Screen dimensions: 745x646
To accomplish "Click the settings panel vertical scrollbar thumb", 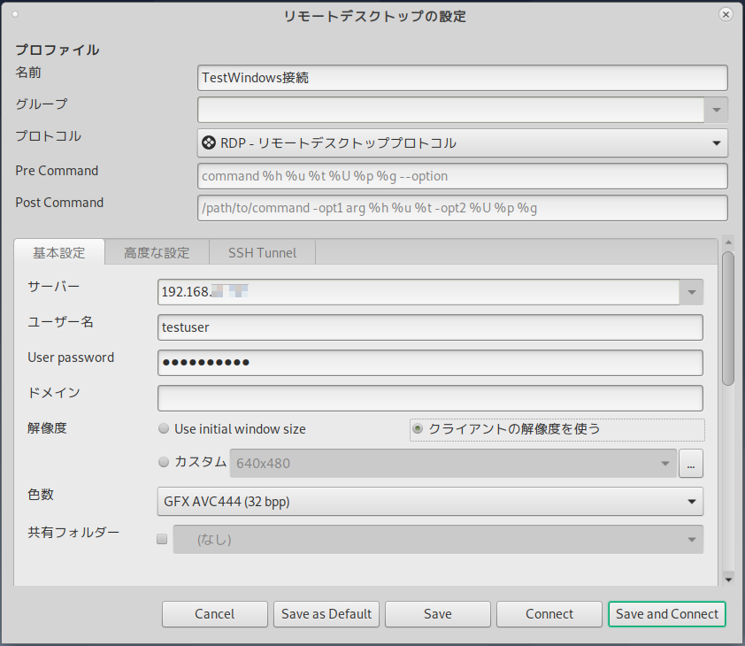I will [x=728, y=319].
